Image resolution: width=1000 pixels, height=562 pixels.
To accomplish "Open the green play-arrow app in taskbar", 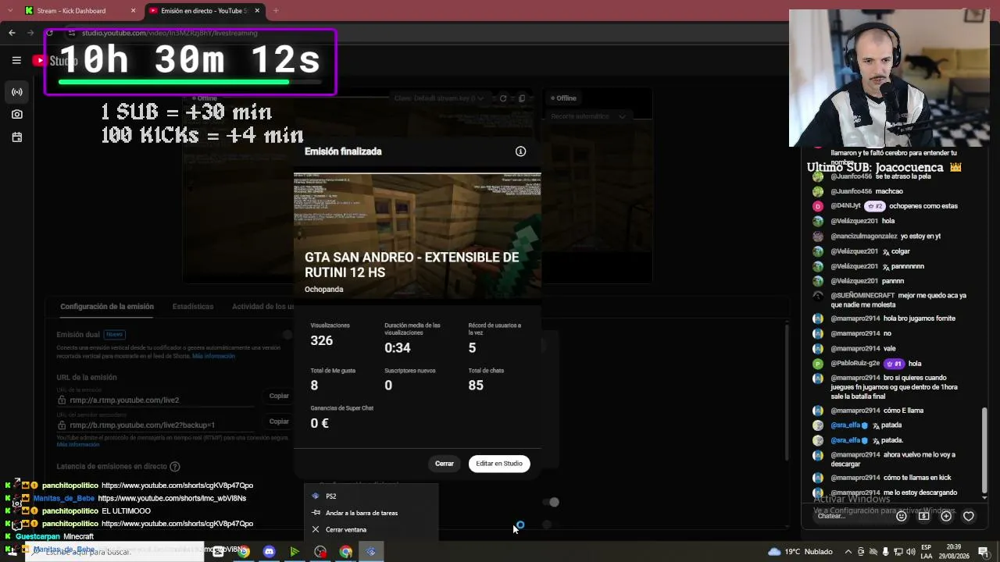I will click(295, 552).
